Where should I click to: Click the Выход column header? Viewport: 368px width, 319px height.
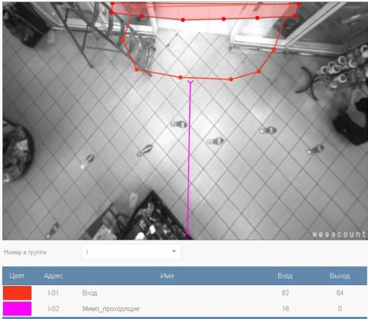(339, 276)
